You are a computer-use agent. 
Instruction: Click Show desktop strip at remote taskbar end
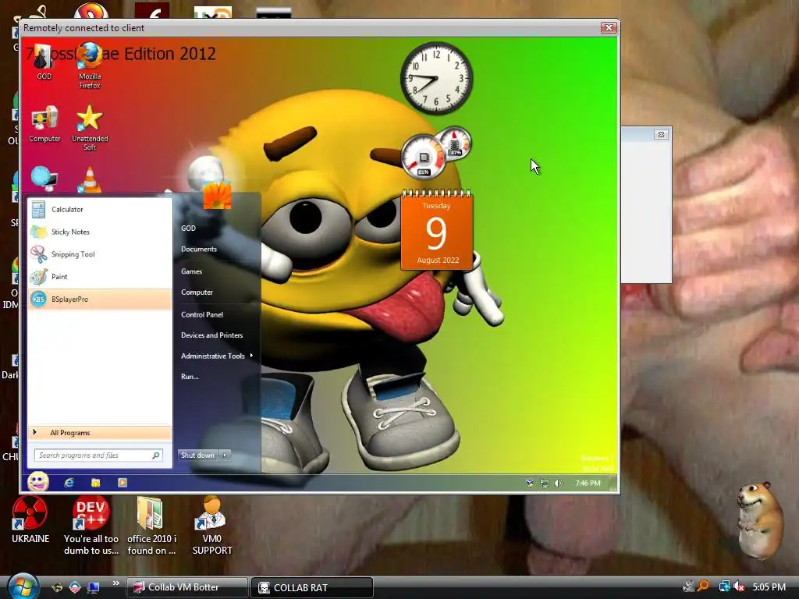click(613, 483)
